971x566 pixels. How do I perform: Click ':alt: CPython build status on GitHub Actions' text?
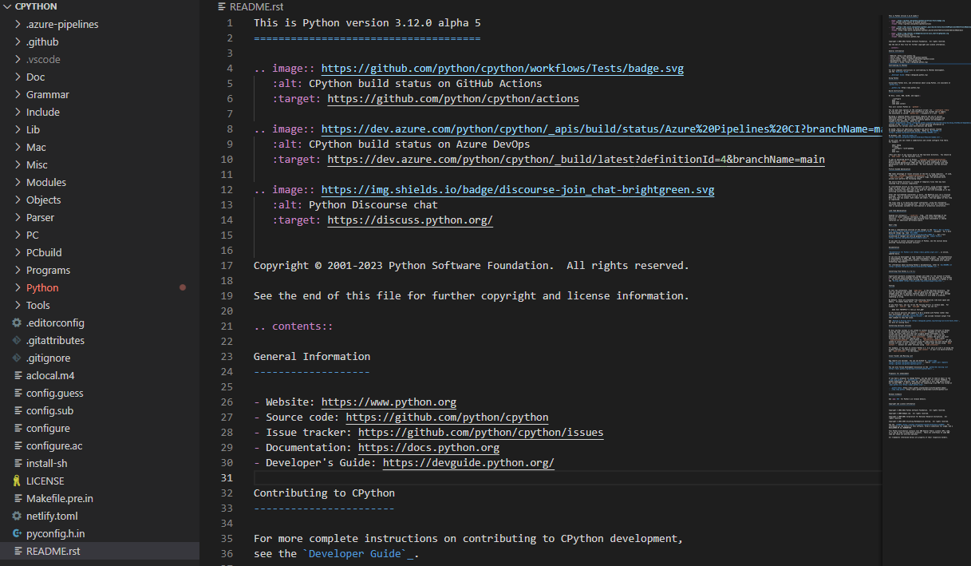tap(407, 84)
